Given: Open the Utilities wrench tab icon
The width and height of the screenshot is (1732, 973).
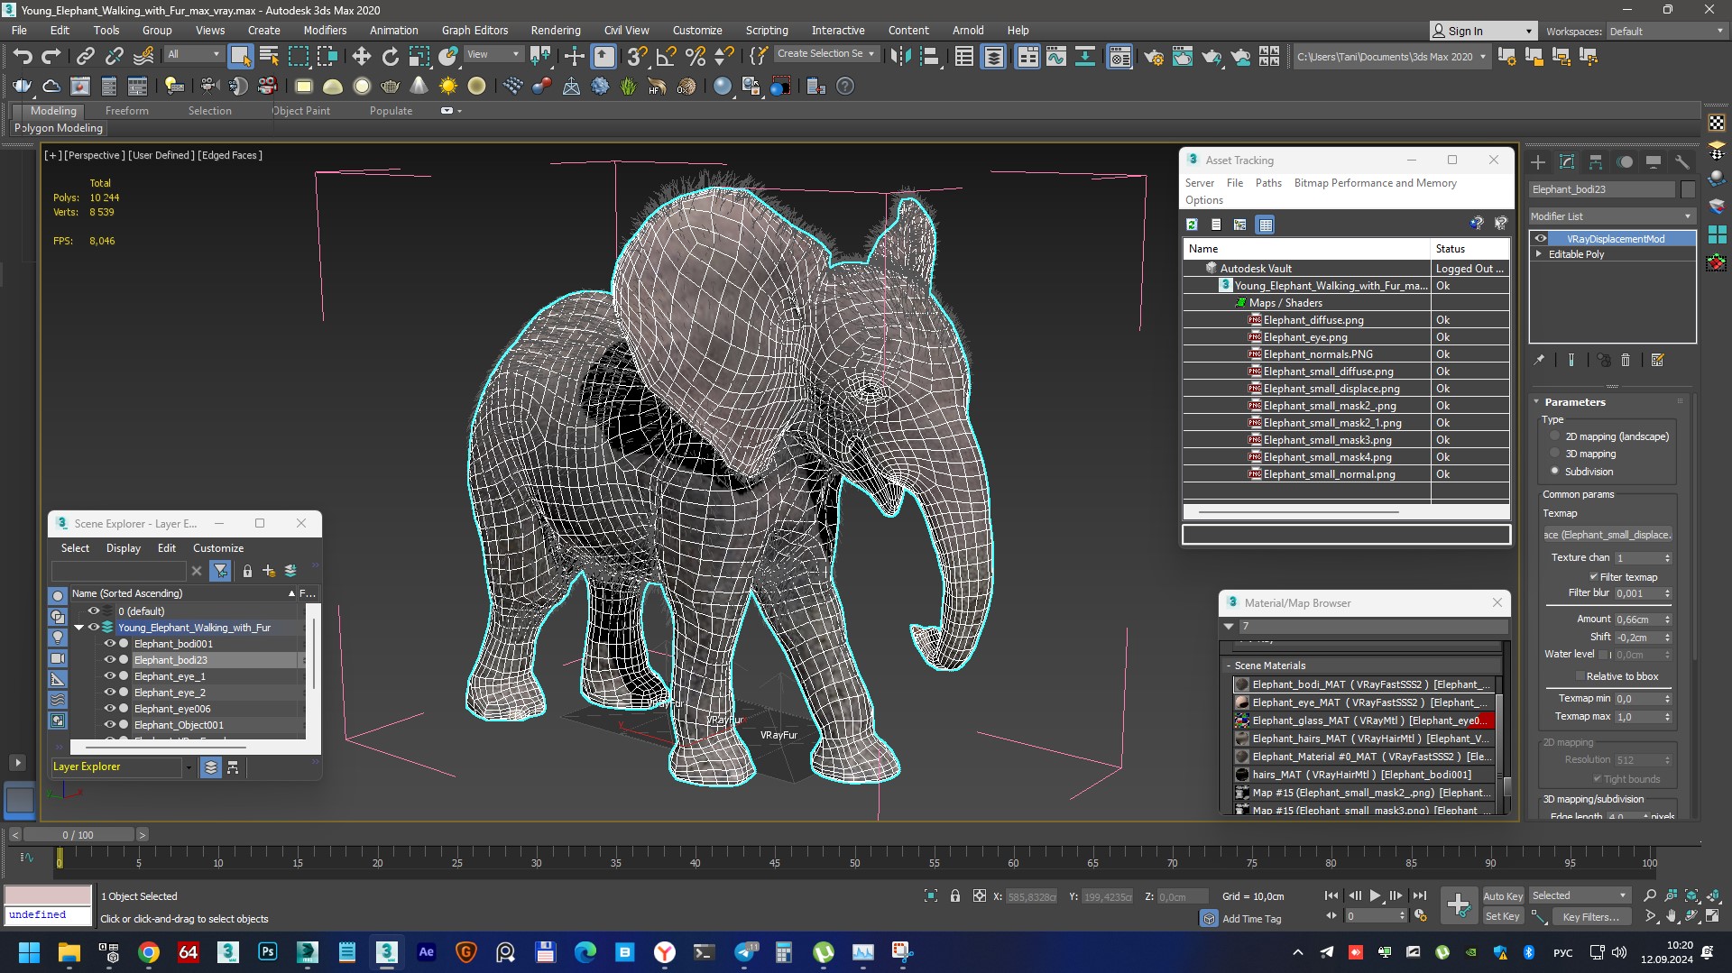Looking at the screenshot, I should [1682, 162].
